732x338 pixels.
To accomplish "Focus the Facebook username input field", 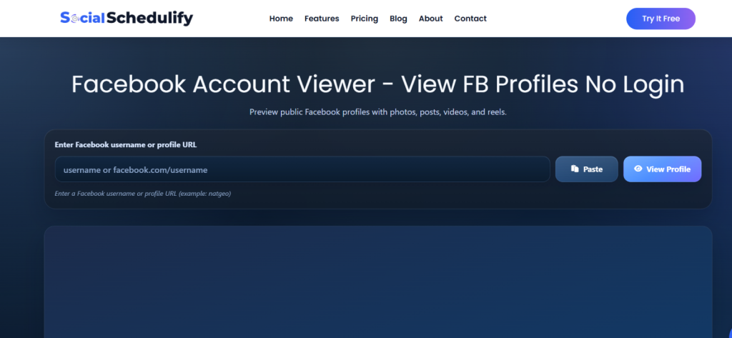I will 302,169.
